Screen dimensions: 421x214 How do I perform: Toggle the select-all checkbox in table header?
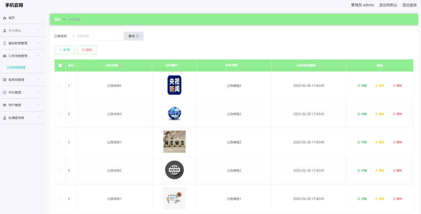point(60,66)
